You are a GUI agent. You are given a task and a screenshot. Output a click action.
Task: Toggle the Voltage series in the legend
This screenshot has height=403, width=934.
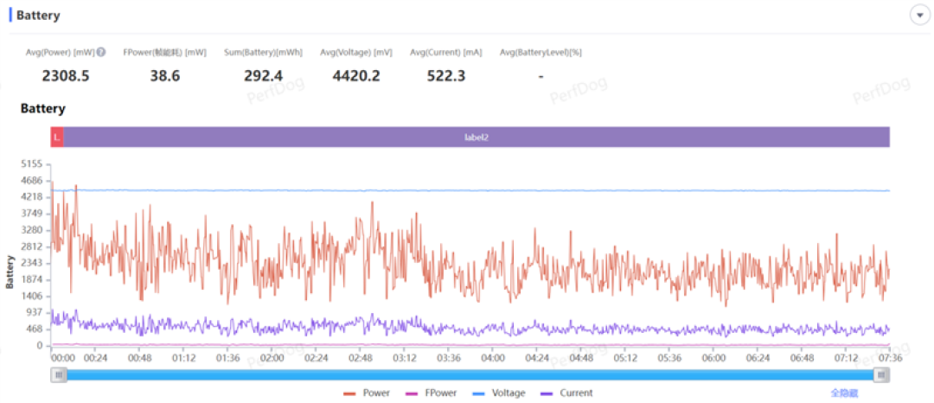(x=499, y=393)
